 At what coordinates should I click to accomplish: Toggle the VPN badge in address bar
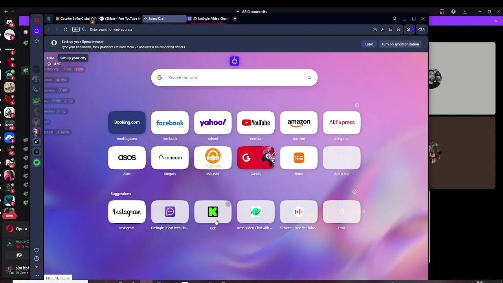[76, 29]
